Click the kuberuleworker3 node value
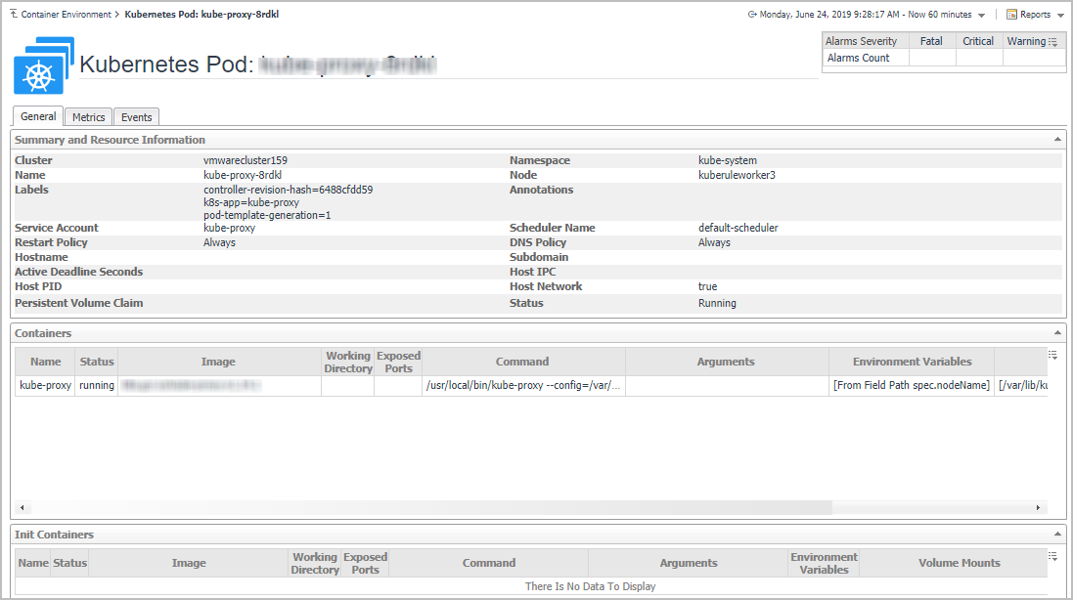Image resolution: width=1073 pixels, height=600 pixels. [737, 175]
